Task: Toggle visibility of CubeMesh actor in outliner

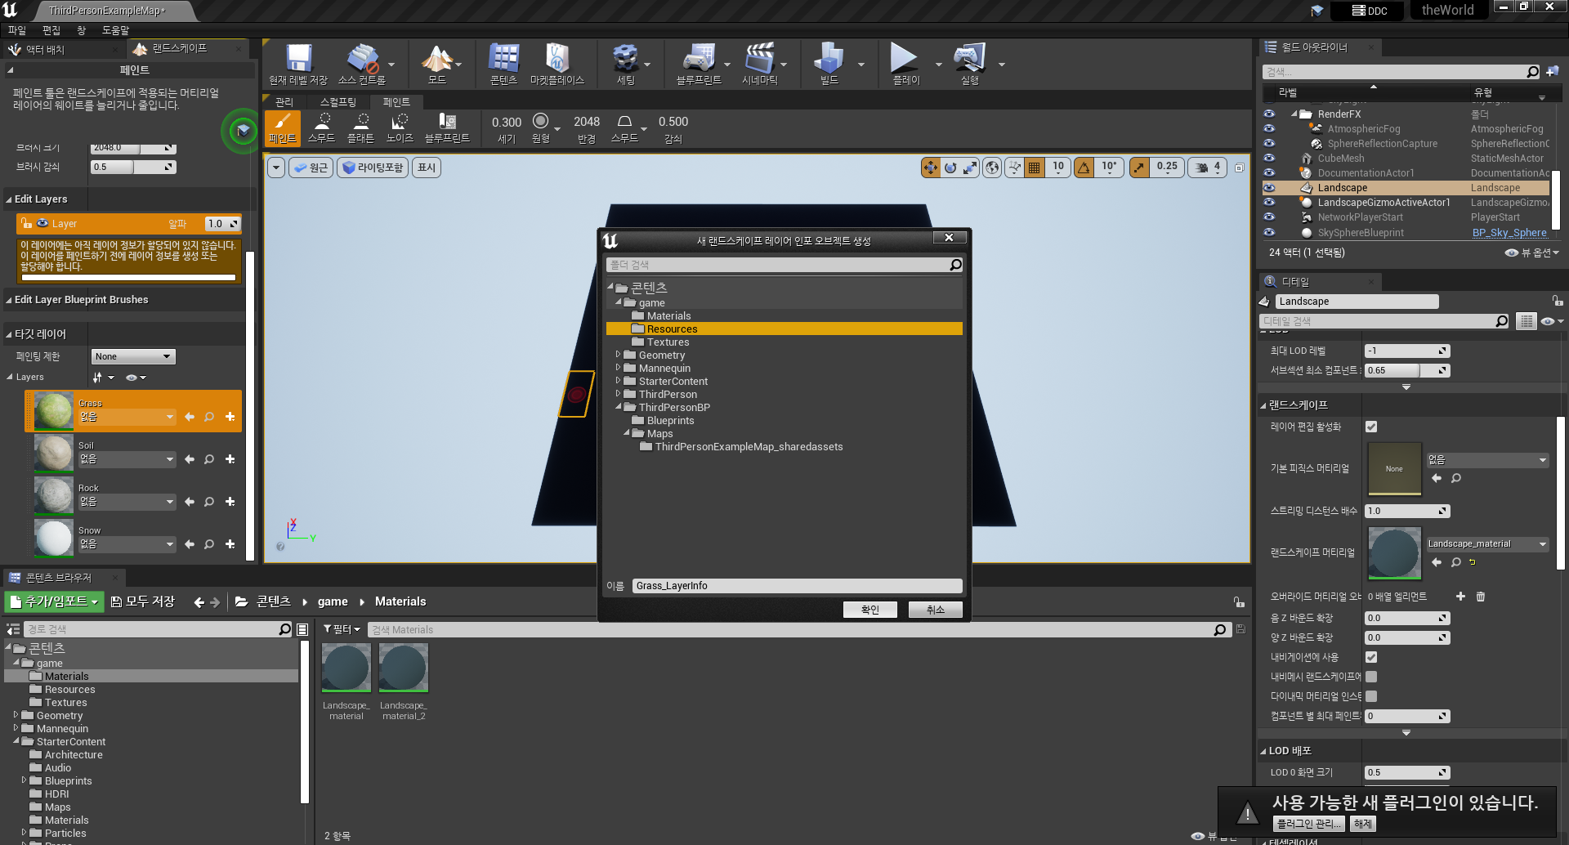Action: 1269,159
